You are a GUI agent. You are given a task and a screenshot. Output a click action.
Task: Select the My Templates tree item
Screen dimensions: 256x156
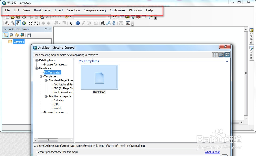coord(52,72)
